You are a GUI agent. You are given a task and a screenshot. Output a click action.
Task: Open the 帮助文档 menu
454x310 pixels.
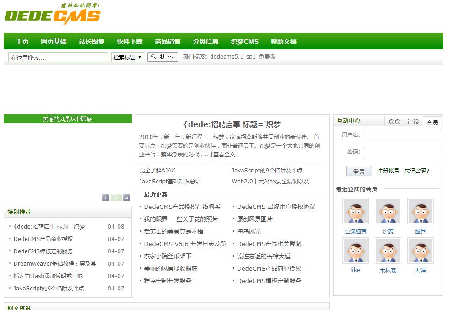tap(285, 41)
